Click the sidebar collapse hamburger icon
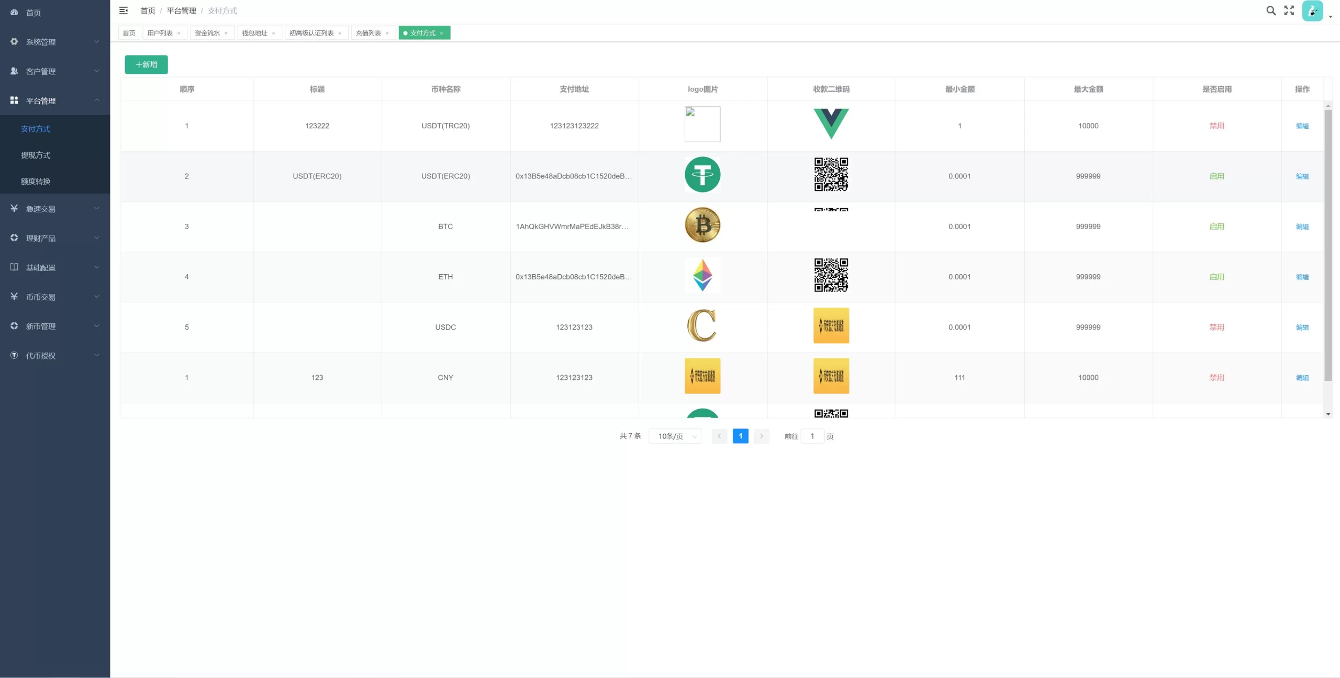 click(x=124, y=10)
